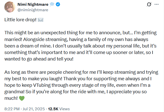
Task: Click the Grok explain post icon
Action: pyautogui.click(x=149, y=5)
